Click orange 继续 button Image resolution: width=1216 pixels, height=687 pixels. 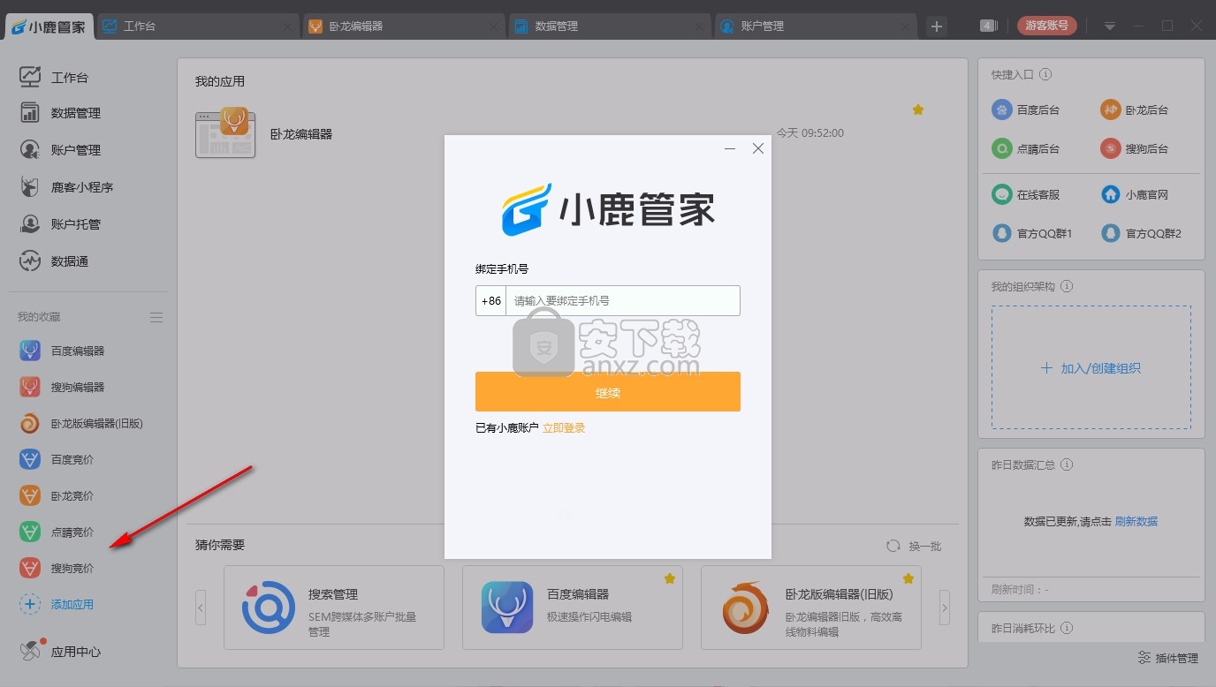click(x=608, y=391)
